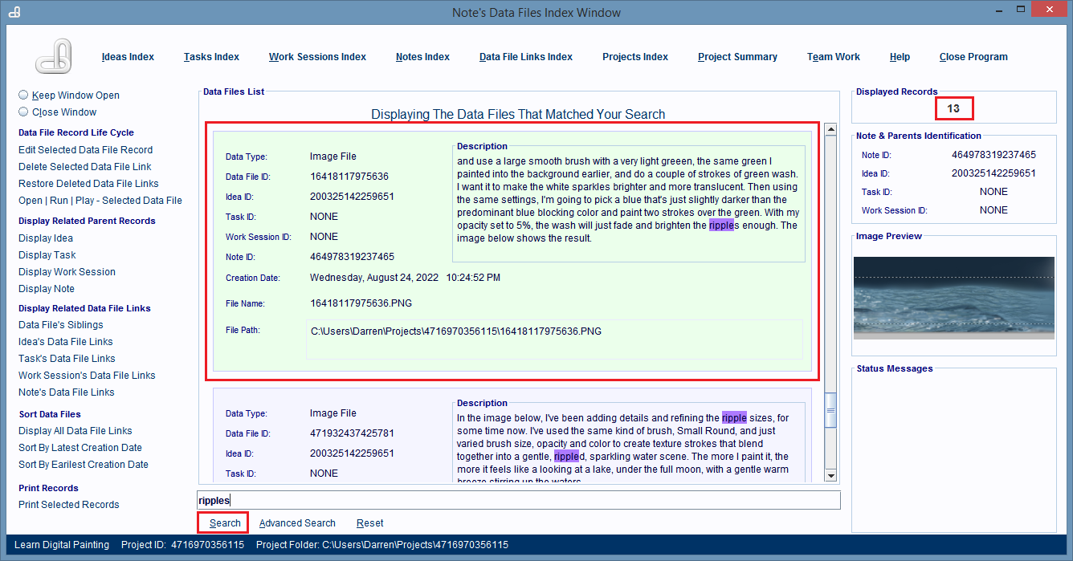Click the search text input field
This screenshot has width=1073, height=561.
tap(518, 501)
